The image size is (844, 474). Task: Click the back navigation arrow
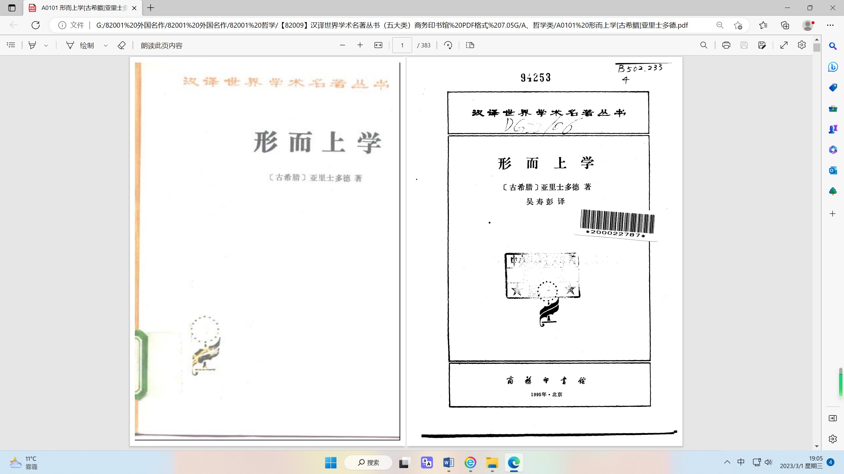(14, 25)
